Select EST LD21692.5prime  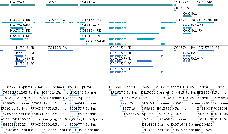(83, 114)
